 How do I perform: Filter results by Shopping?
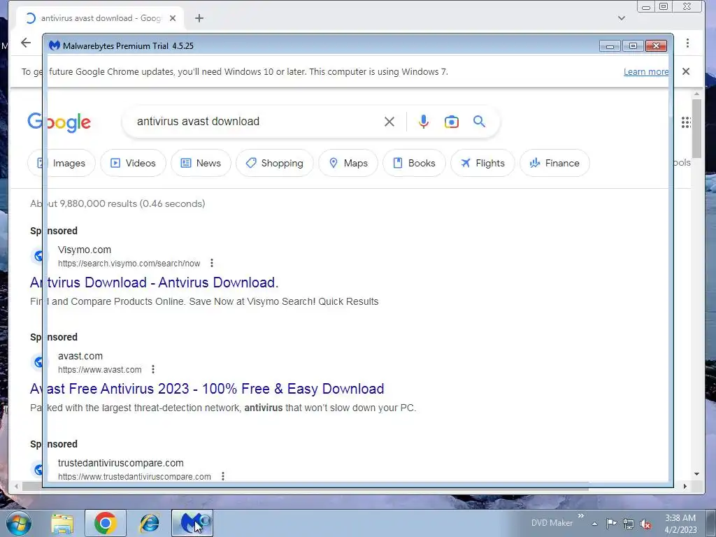point(274,163)
